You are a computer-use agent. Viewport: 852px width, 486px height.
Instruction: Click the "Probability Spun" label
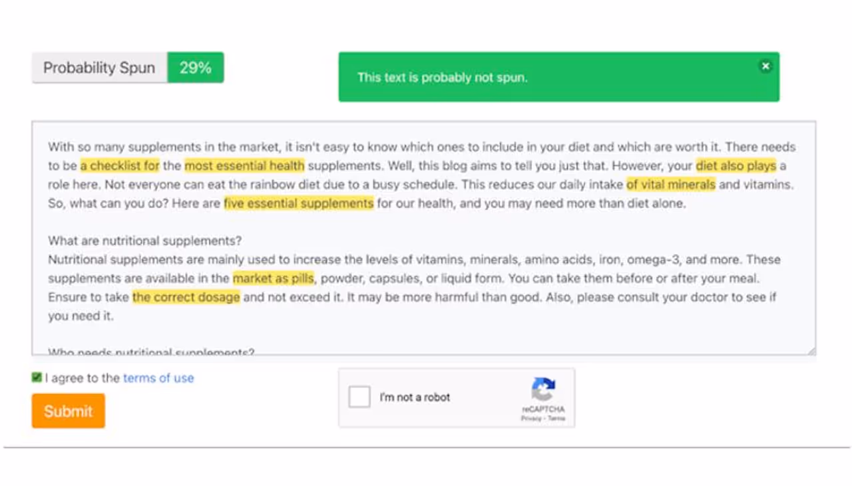(x=99, y=68)
